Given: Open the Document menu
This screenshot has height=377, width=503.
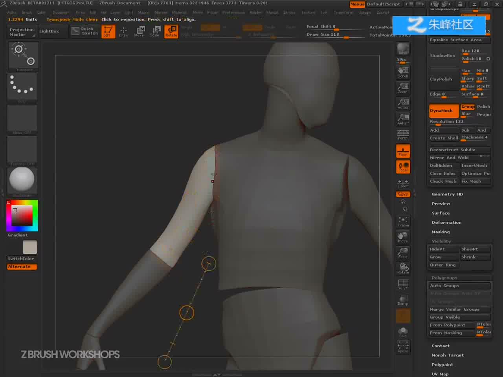Looking at the screenshot, I should pos(61,12).
